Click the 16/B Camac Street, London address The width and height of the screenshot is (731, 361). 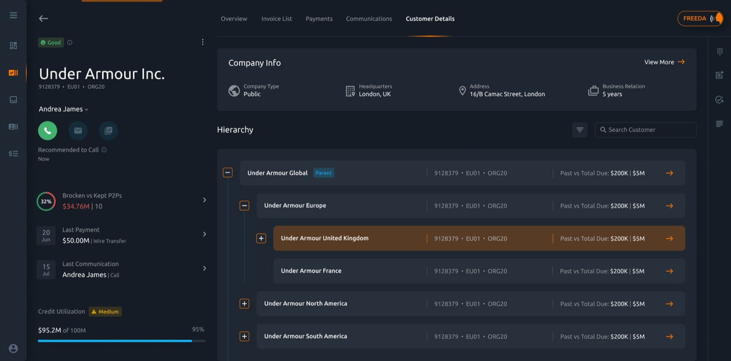point(507,94)
